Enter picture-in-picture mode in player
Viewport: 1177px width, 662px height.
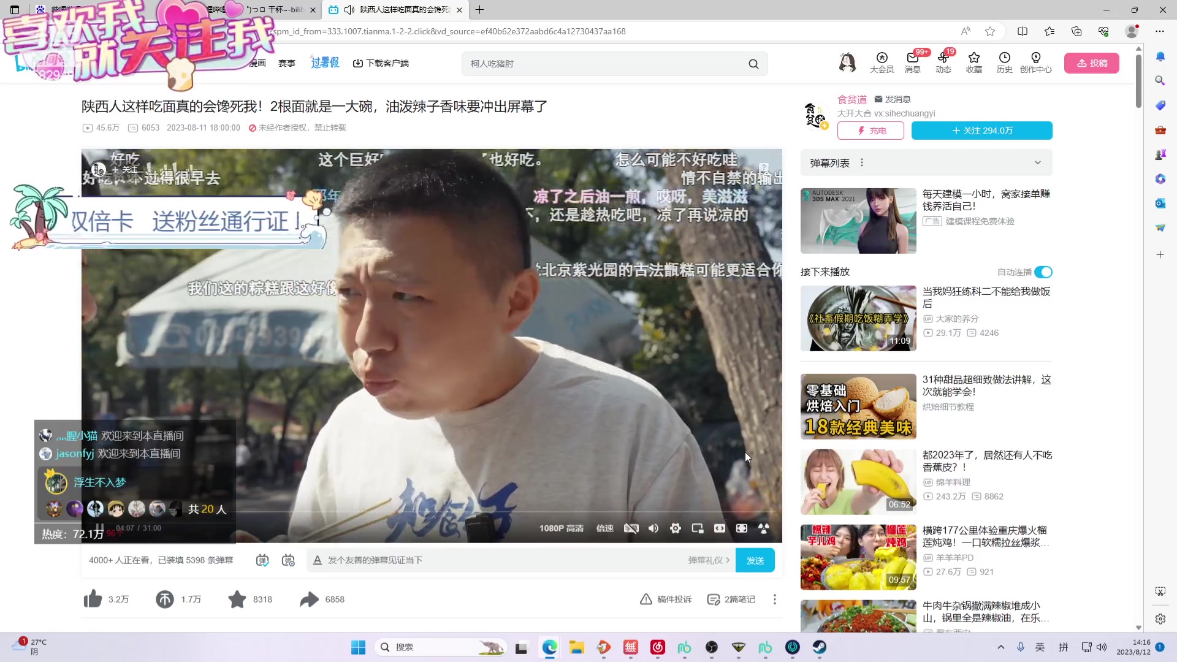click(x=698, y=528)
